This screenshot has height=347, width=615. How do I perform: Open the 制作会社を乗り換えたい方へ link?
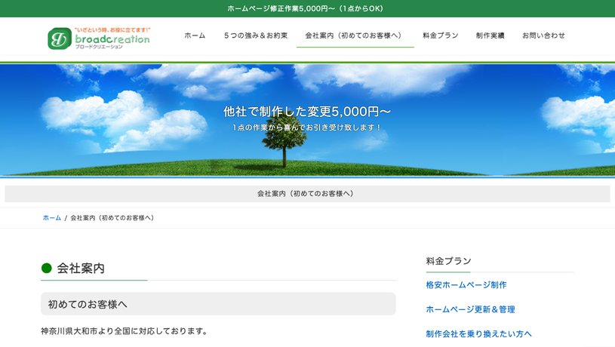tap(479, 334)
